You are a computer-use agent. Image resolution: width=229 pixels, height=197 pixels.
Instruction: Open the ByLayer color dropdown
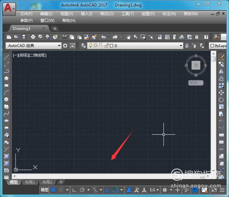pyautogui.click(x=218, y=46)
